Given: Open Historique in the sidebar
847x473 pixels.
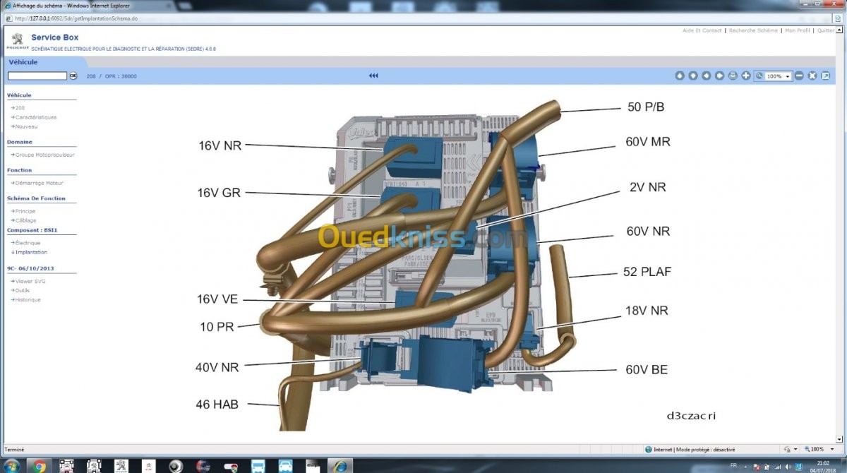Looking at the screenshot, I should (28, 299).
